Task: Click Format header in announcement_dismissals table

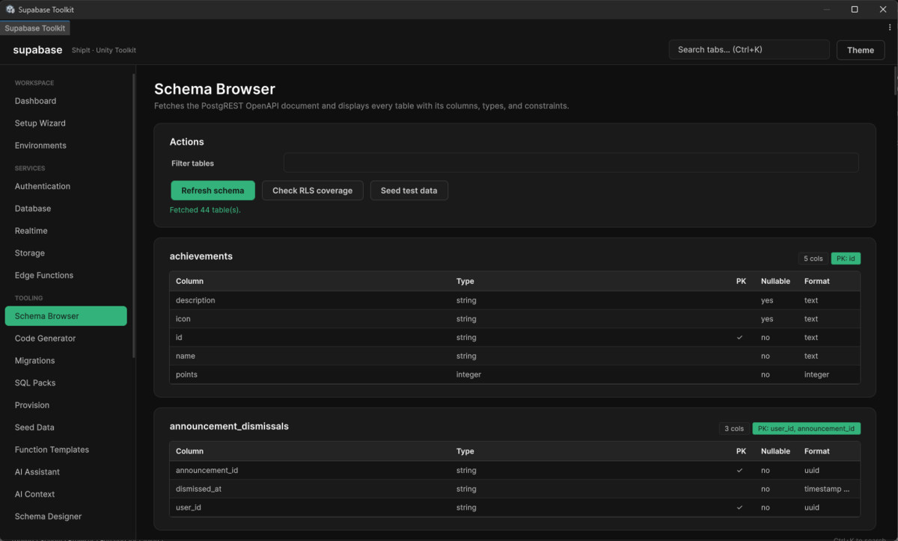Action: 817,451
